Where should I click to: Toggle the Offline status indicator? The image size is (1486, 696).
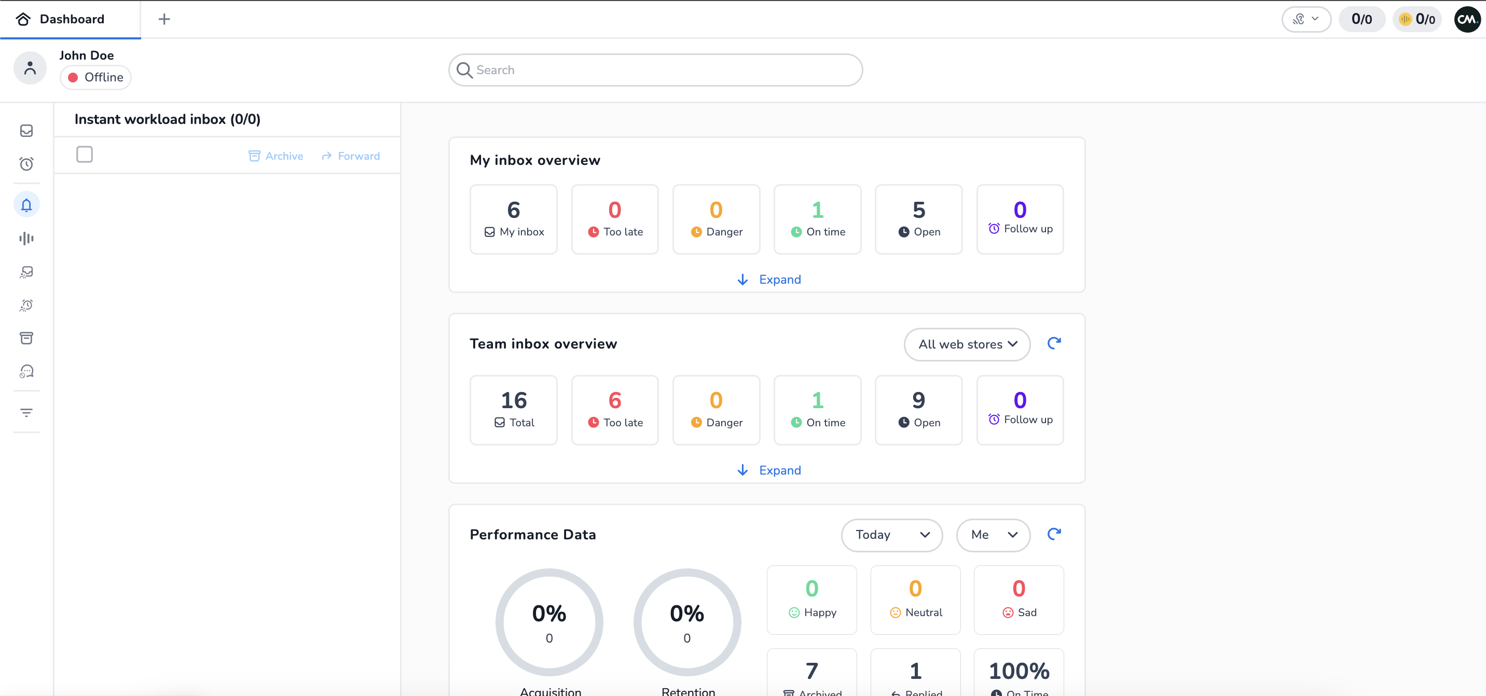[96, 77]
